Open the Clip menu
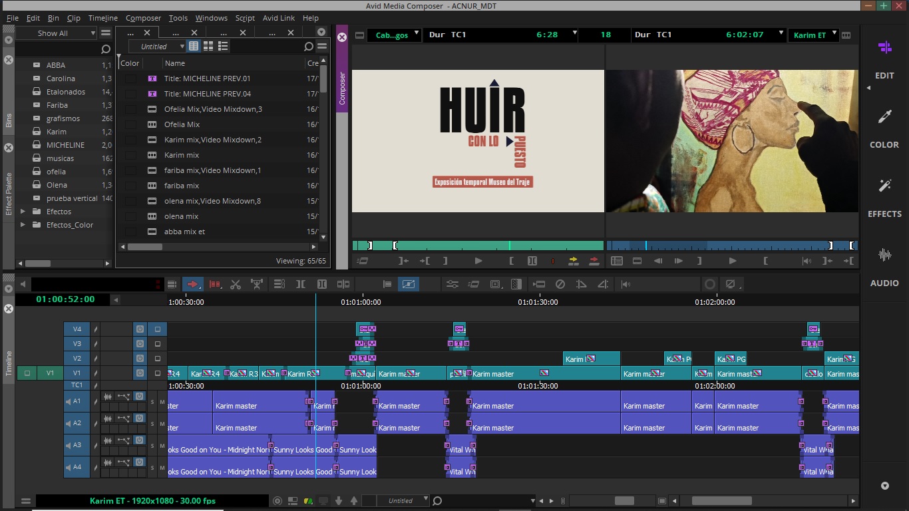This screenshot has width=909, height=511. click(74, 18)
